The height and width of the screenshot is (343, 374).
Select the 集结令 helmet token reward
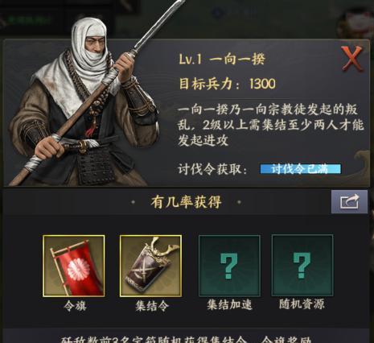pos(150,266)
